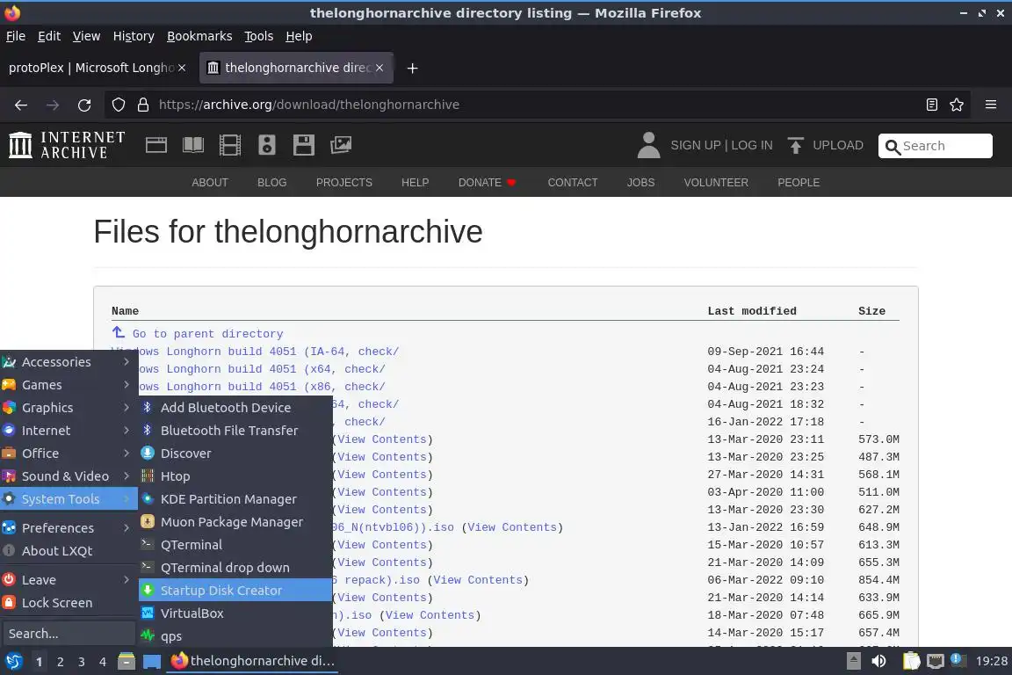Open the Texts book icon
1012x675 pixels.
click(x=193, y=145)
